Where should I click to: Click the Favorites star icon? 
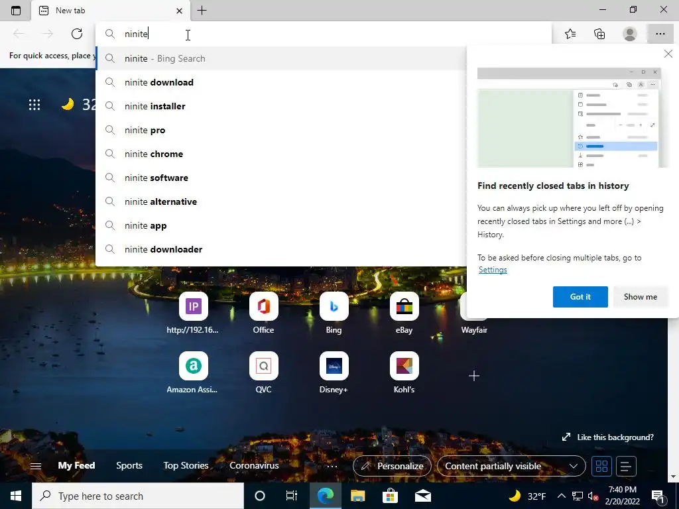pyautogui.click(x=570, y=34)
